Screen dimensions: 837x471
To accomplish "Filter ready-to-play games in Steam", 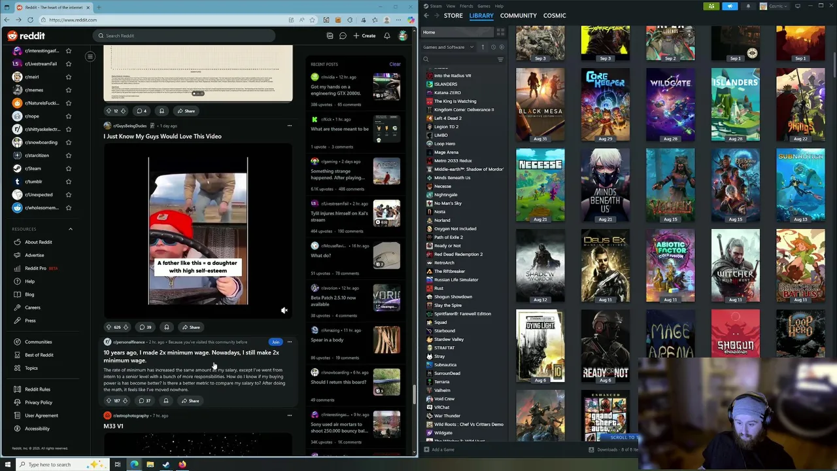I will tap(502, 47).
